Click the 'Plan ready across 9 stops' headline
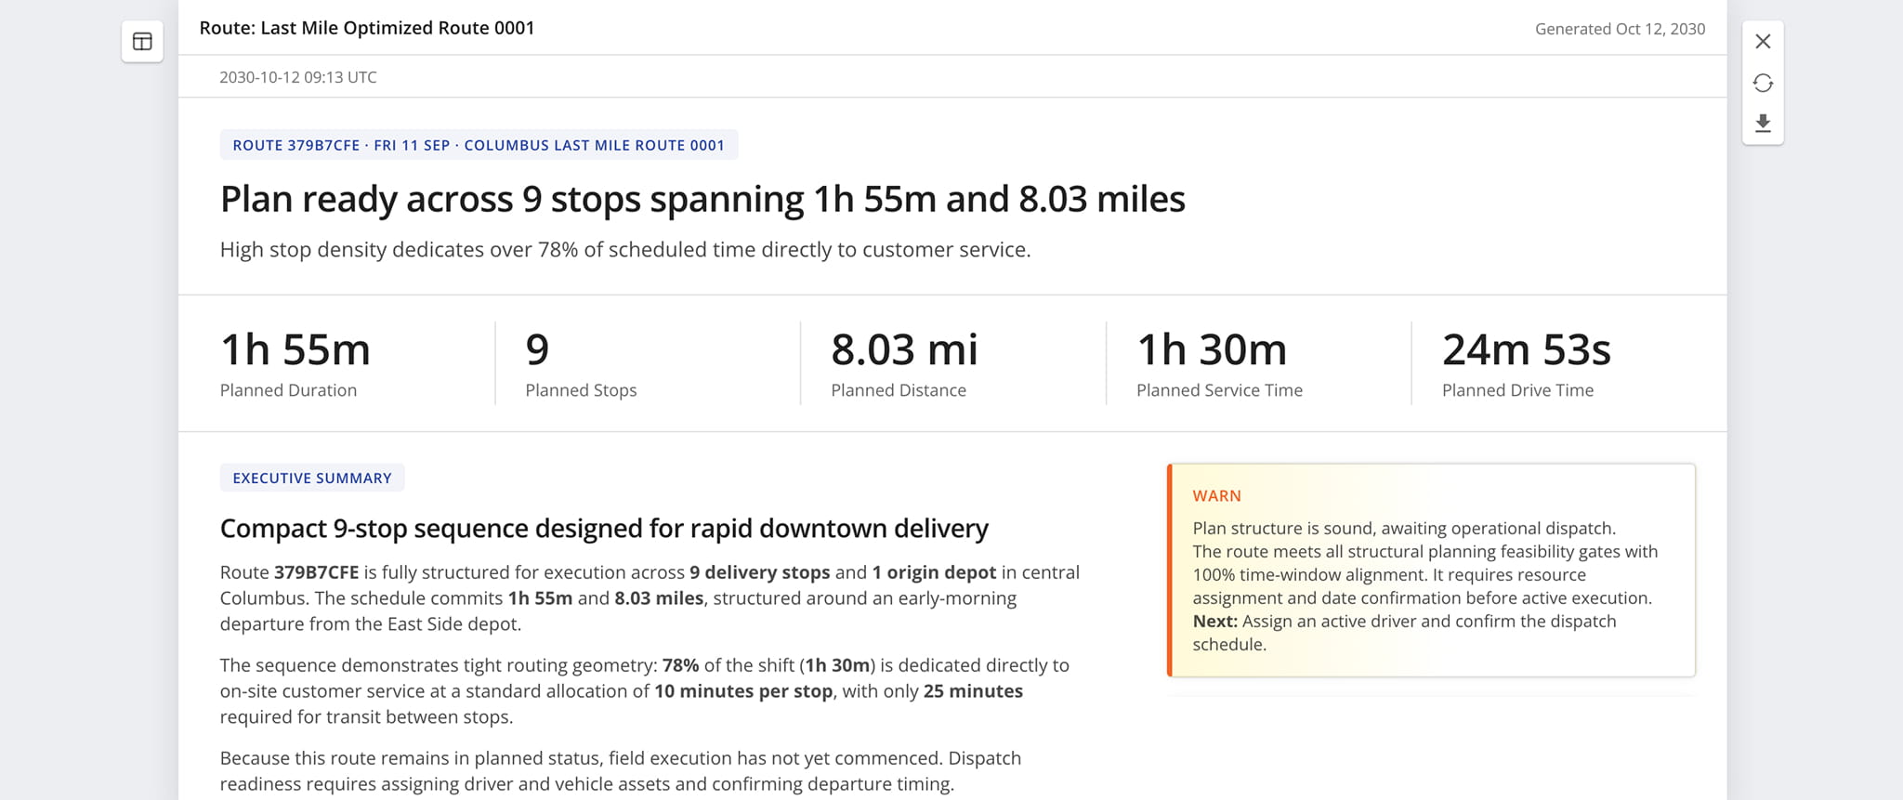The height and width of the screenshot is (800, 1903). 702,199
